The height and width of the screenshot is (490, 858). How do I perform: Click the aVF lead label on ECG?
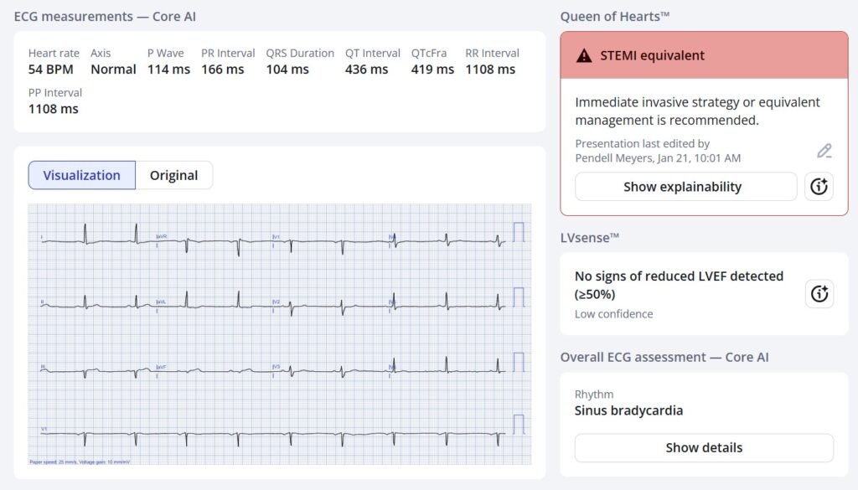pyautogui.click(x=163, y=367)
